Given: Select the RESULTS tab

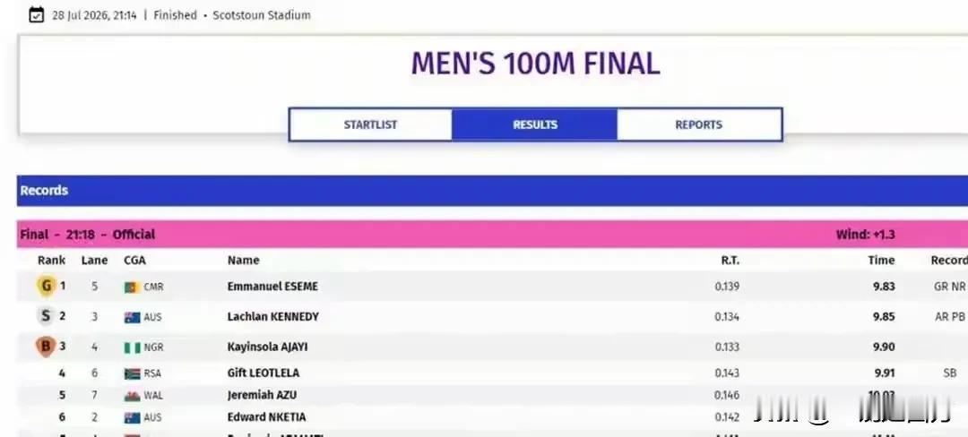Looking at the screenshot, I should pyautogui.click(x=534, y=124).
